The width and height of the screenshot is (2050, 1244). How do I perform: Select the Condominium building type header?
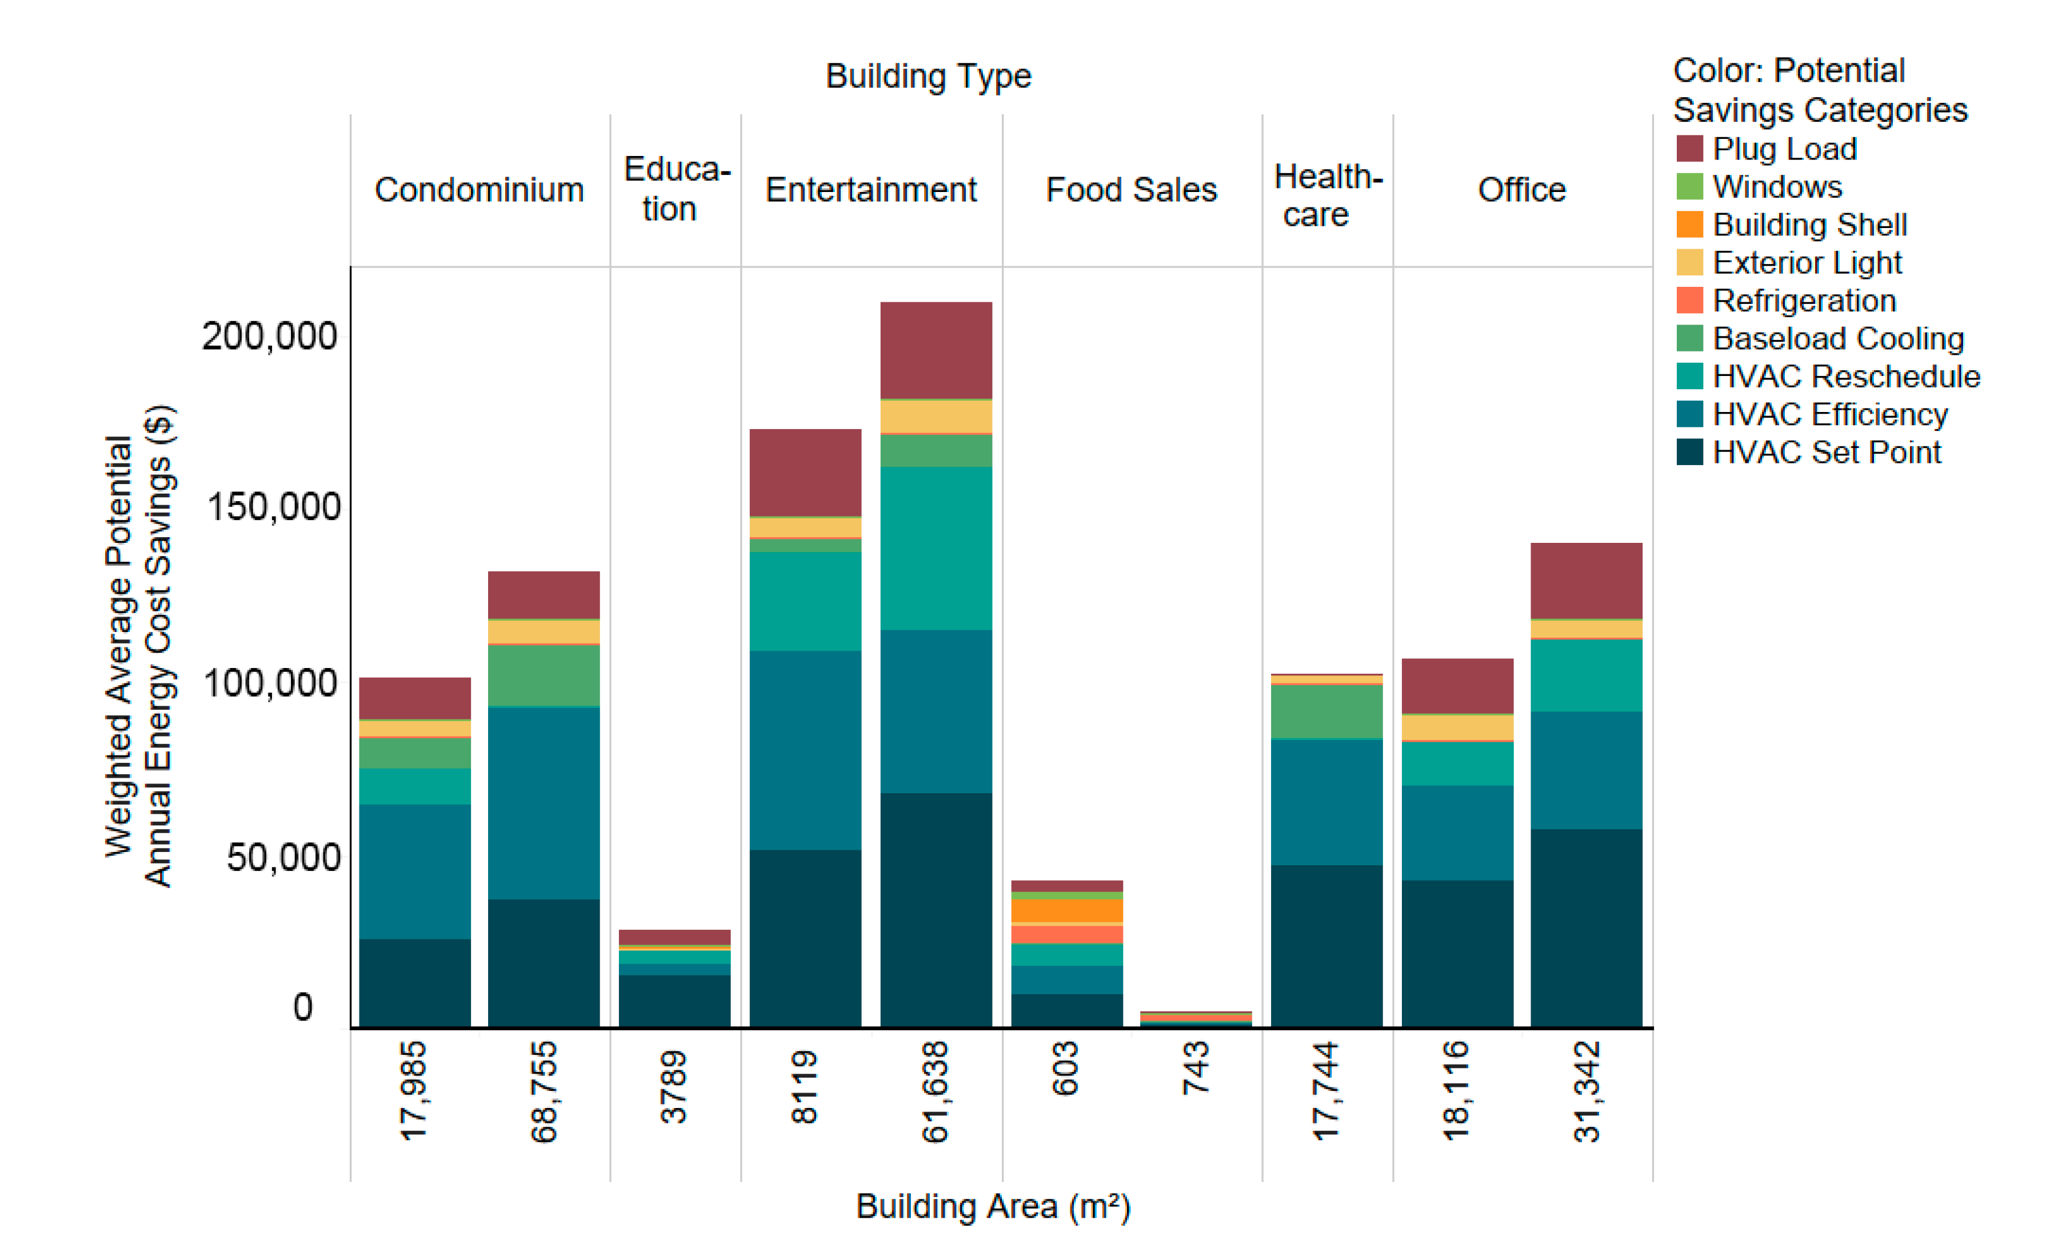coord(479,190)
